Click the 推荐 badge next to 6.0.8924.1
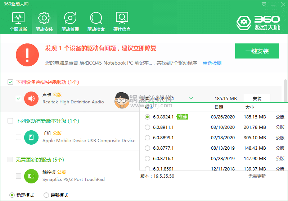The height and width of the screenshot is (201, 288). (183, 117)
